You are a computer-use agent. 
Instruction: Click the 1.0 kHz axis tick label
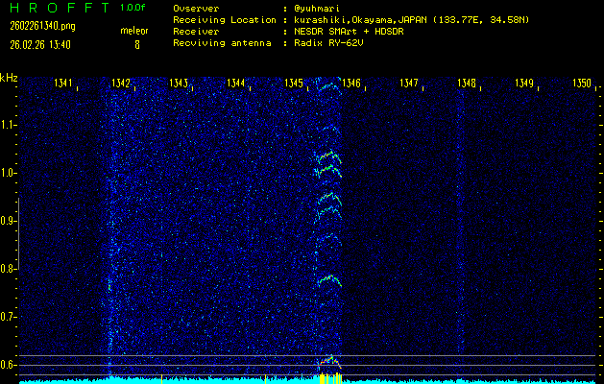click(x=7, y=173)
